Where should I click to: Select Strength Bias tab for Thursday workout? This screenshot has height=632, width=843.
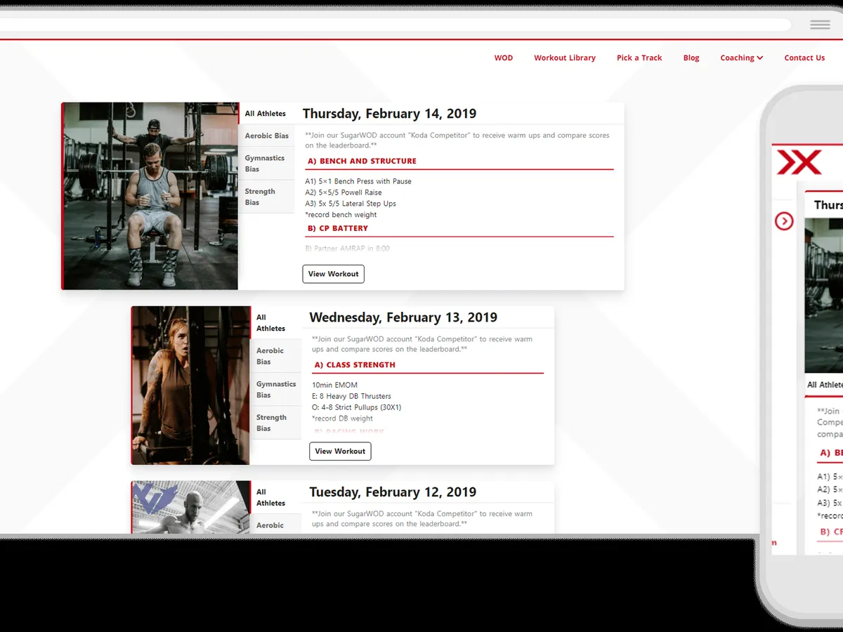267,197
